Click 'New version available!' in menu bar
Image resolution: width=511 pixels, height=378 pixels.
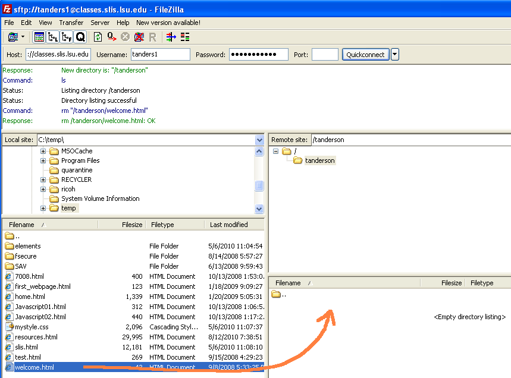click(x=168, y=23)
